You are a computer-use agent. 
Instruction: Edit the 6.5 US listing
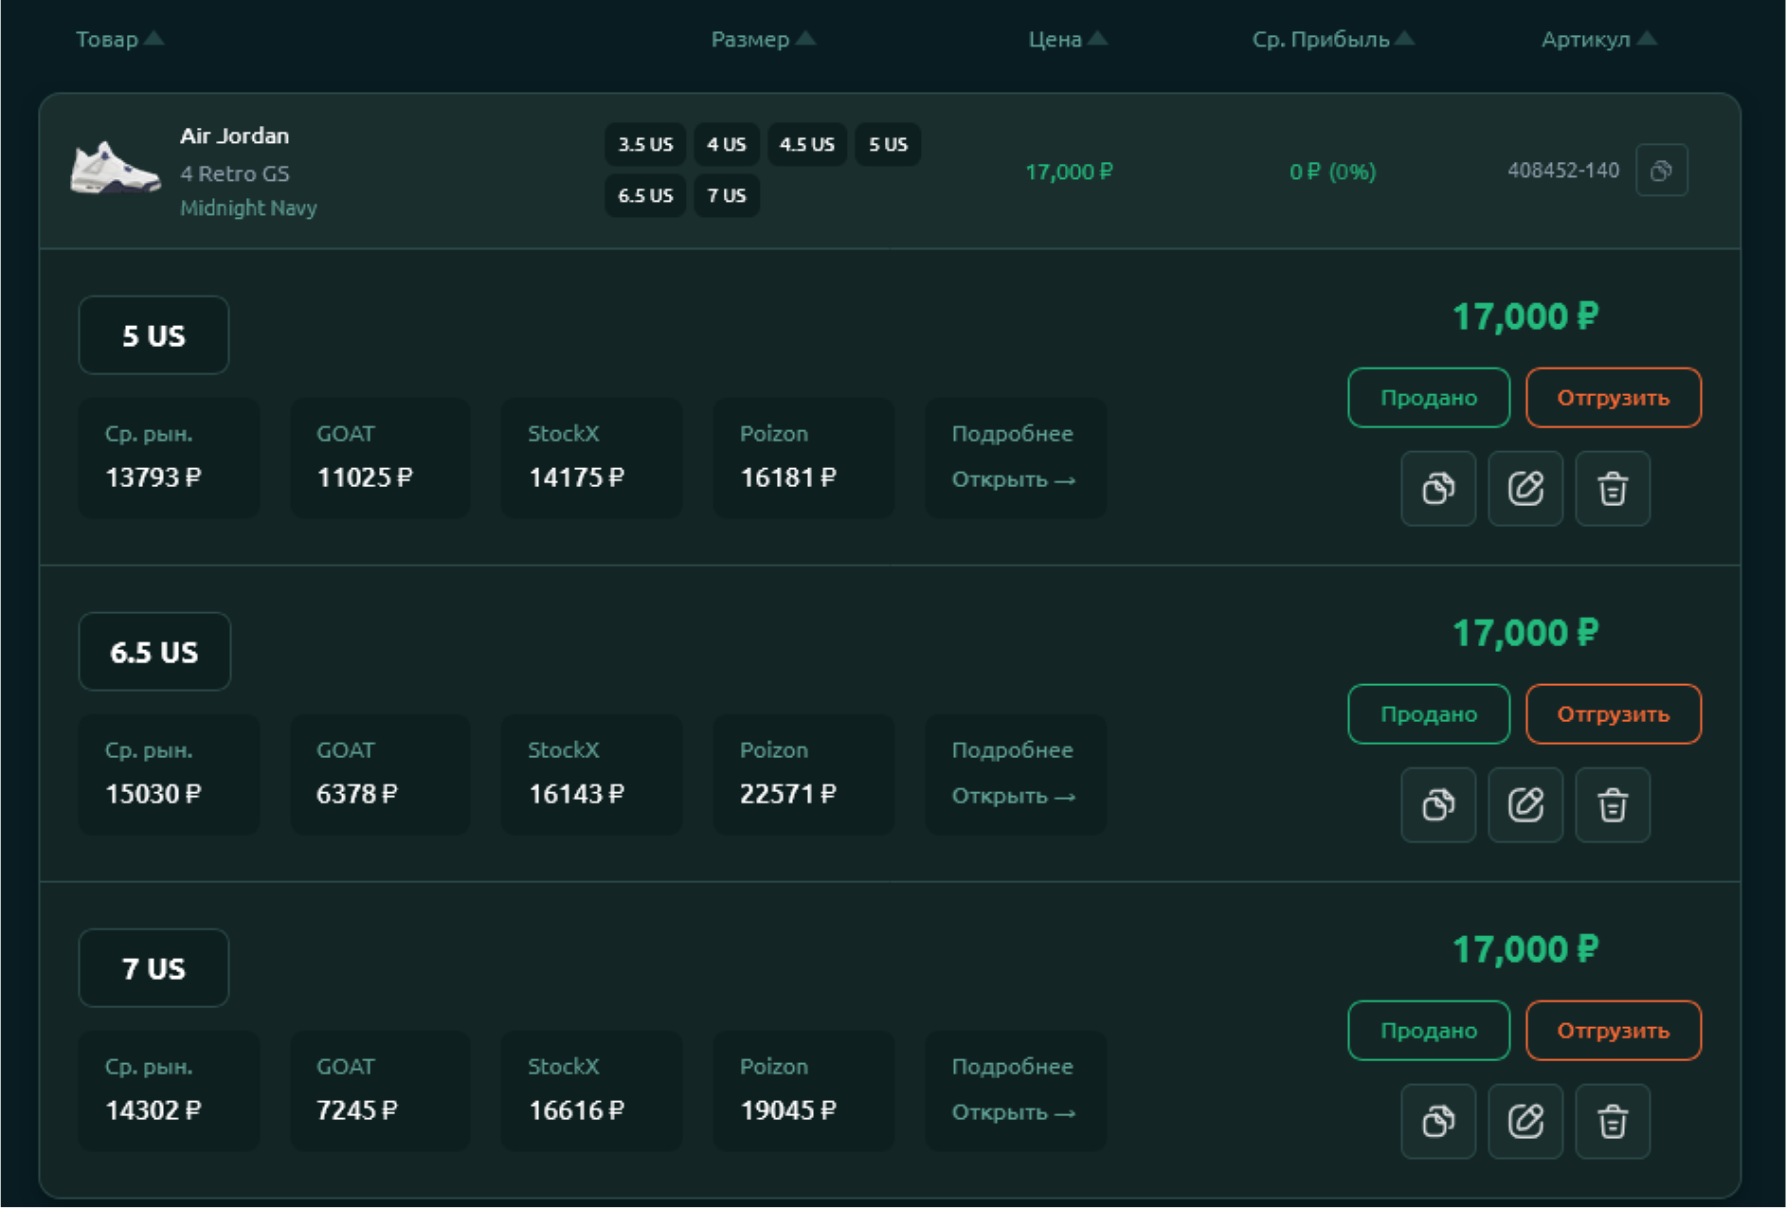1525,805
